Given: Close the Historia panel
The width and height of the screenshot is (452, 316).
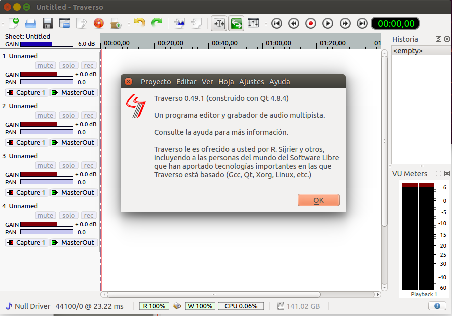Looking at the screenshot, I should 447,39.
